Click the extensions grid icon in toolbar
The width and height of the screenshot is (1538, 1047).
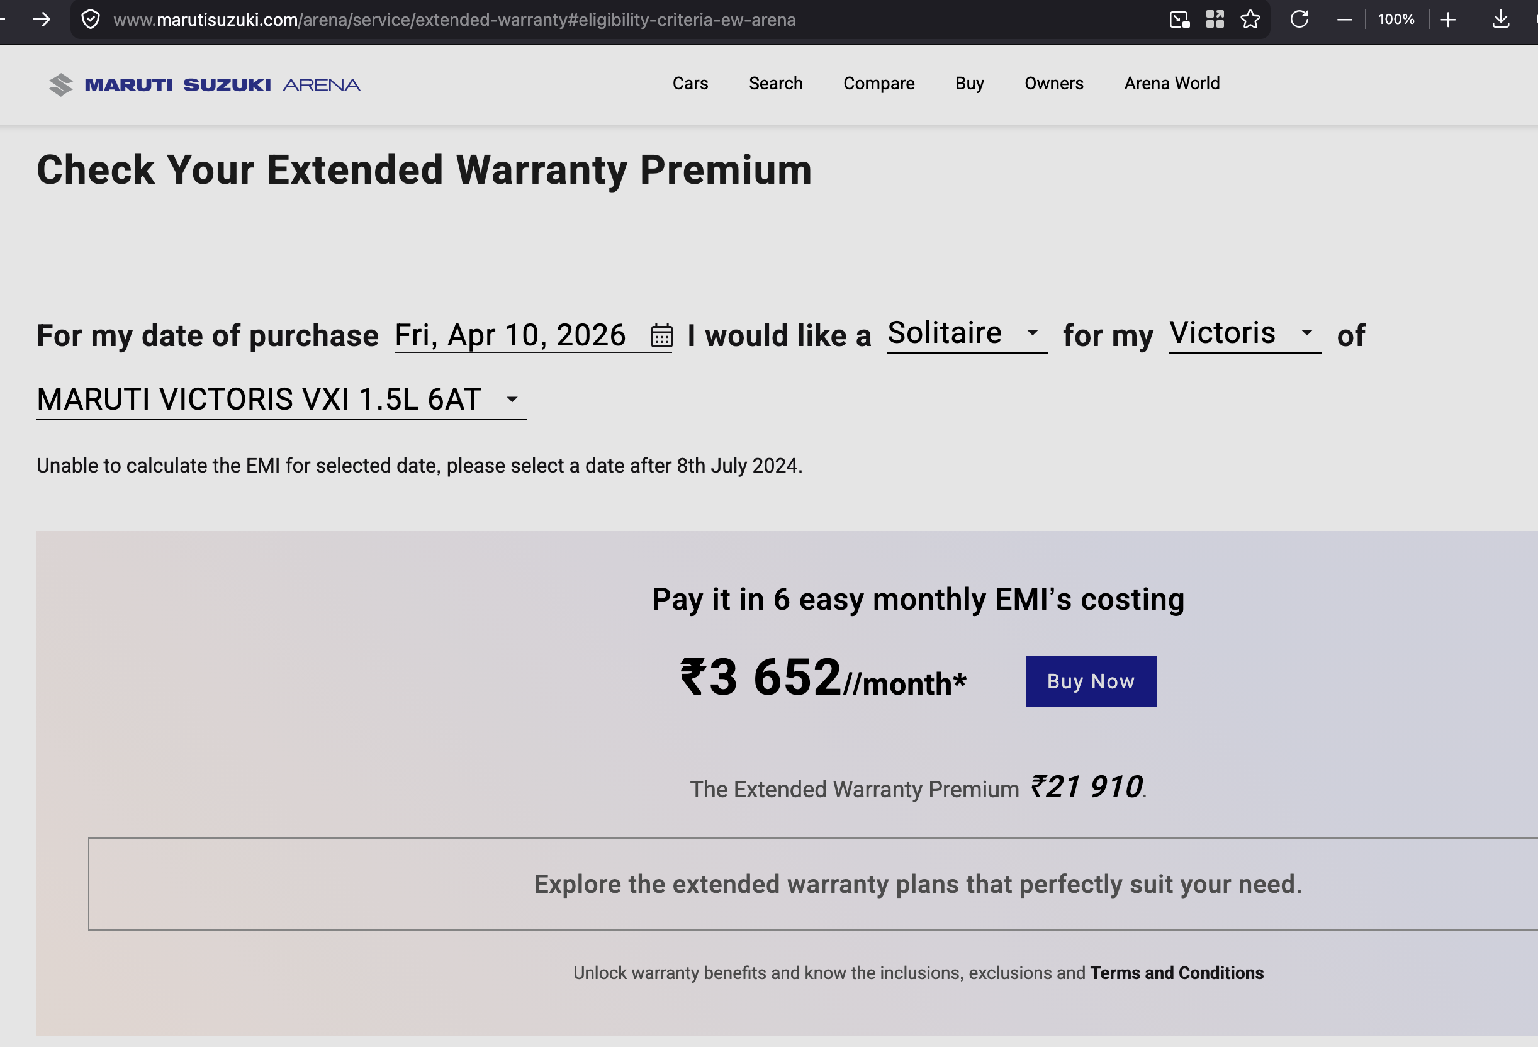pyautogui.click(x=1215, y=20)
